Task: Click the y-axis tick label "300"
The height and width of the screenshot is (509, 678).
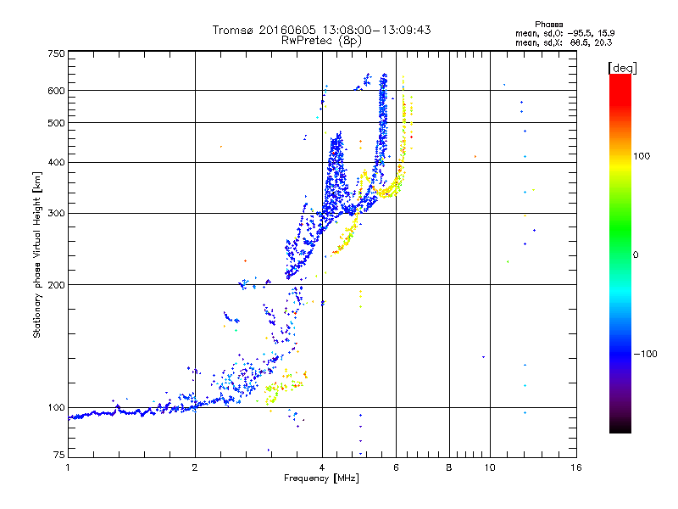Action: point(56,214)
